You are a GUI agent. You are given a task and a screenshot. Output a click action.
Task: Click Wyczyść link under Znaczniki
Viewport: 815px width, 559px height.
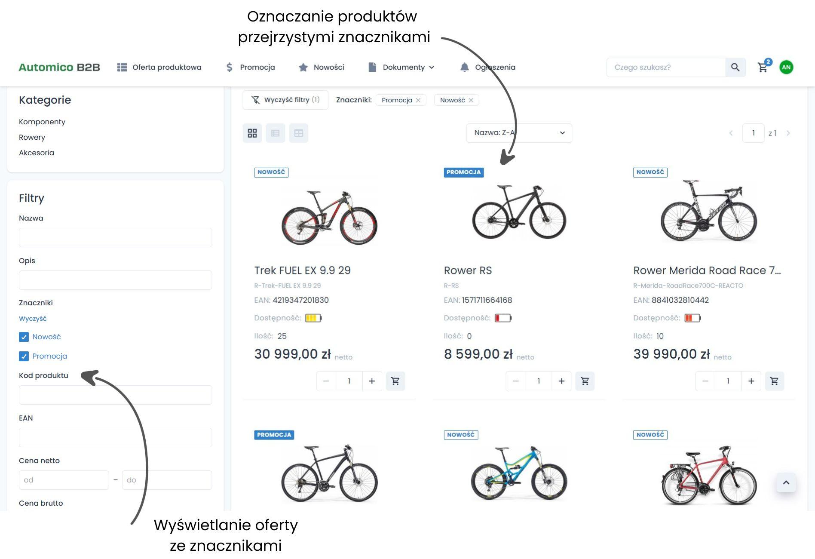pos(33,319)
